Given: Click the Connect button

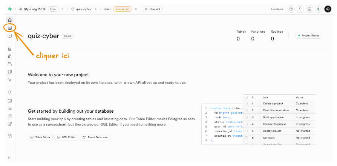Looking at the screenshot, I should click(152, 9).
